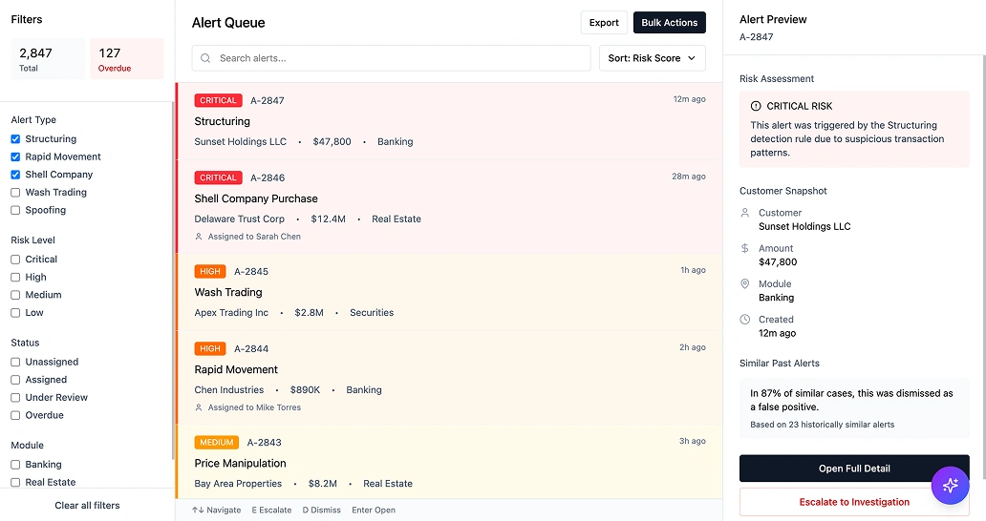Filter by Unassigned status

[x=15, y=362]
